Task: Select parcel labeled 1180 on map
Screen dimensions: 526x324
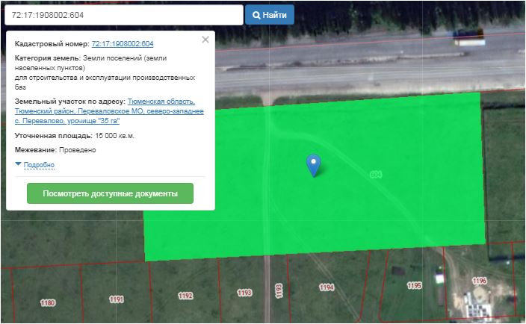Action: click(48, 303)
